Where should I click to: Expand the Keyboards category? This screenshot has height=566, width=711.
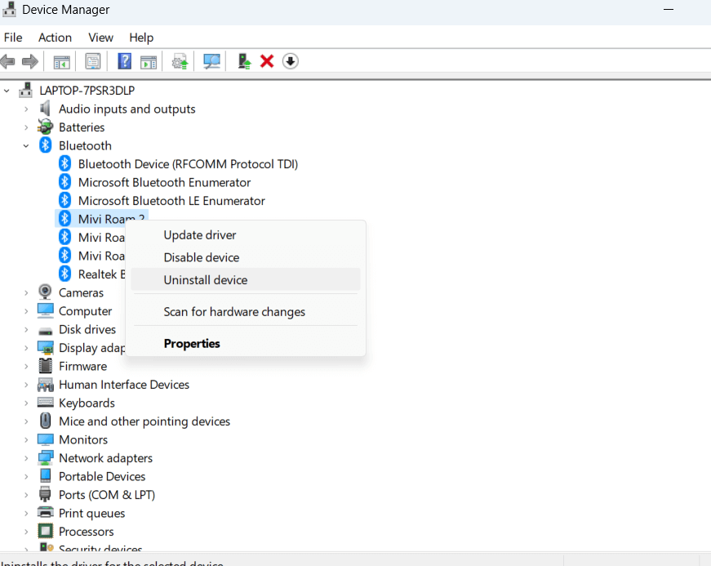click(x=26, y=403)
